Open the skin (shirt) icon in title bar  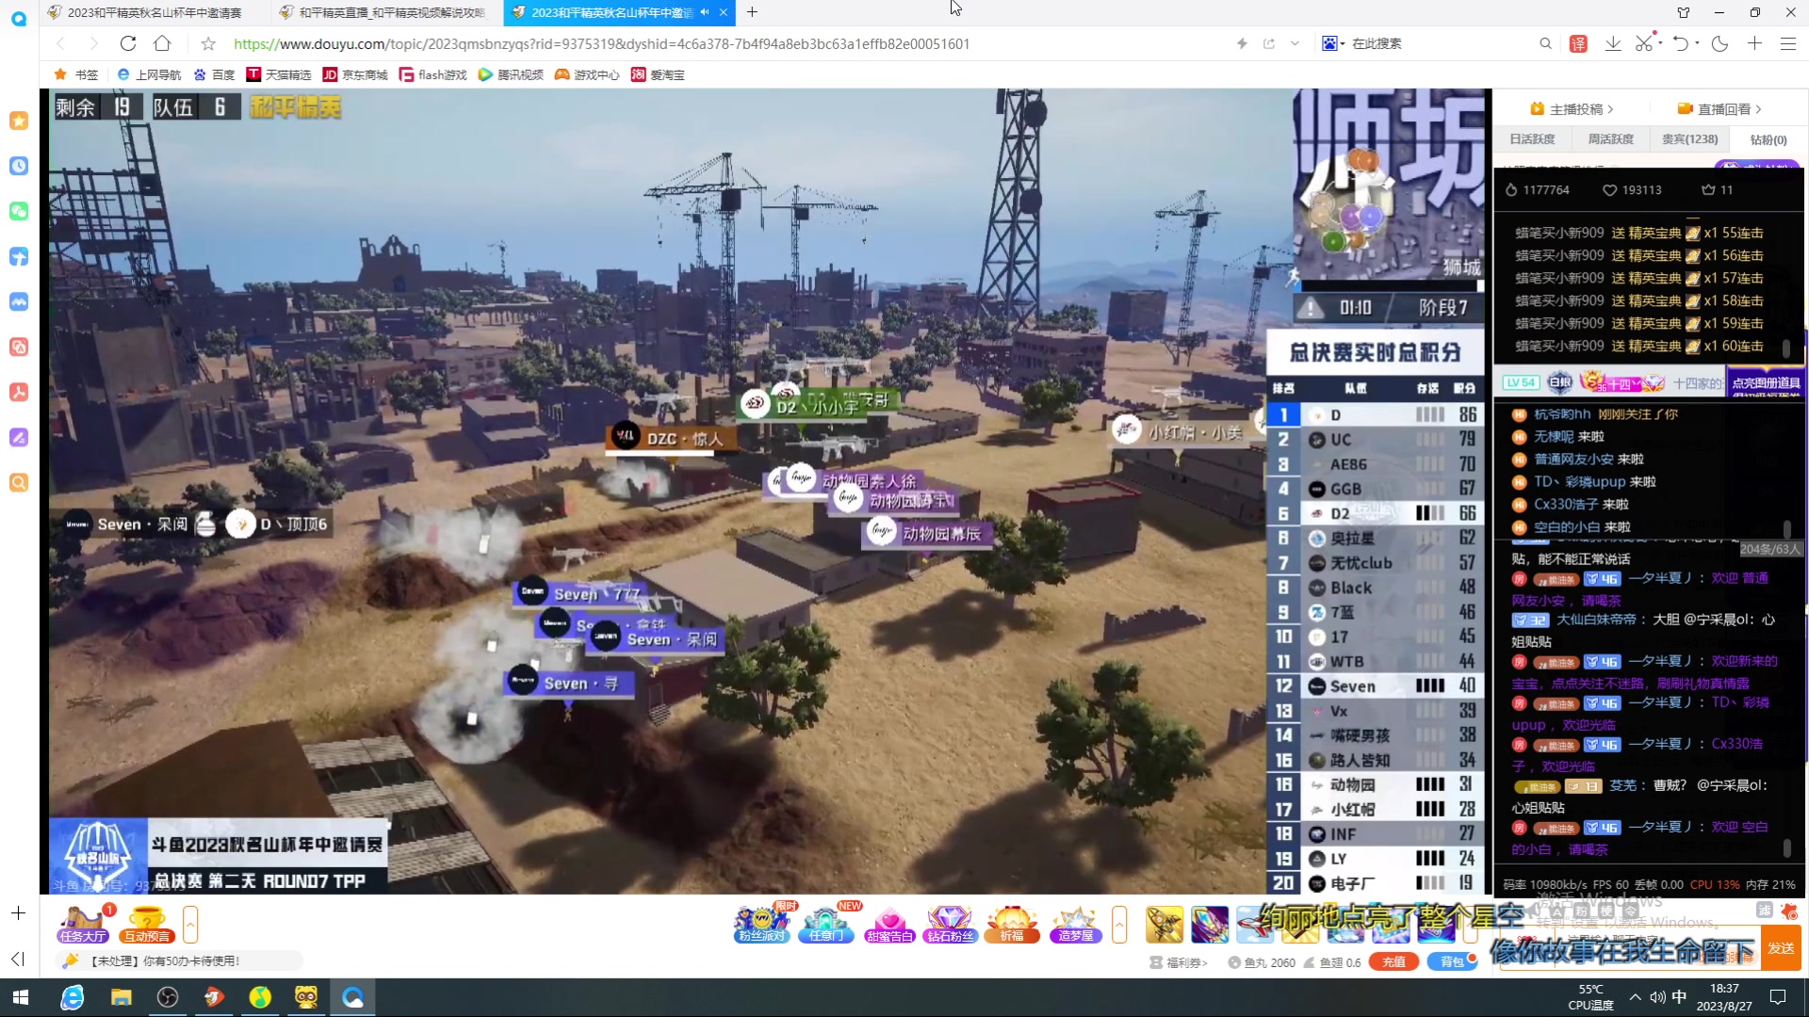pos(1684,12)
